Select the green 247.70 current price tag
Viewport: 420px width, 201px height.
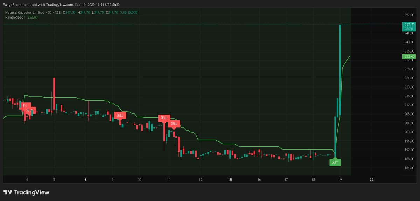click(x=409, y=25)
